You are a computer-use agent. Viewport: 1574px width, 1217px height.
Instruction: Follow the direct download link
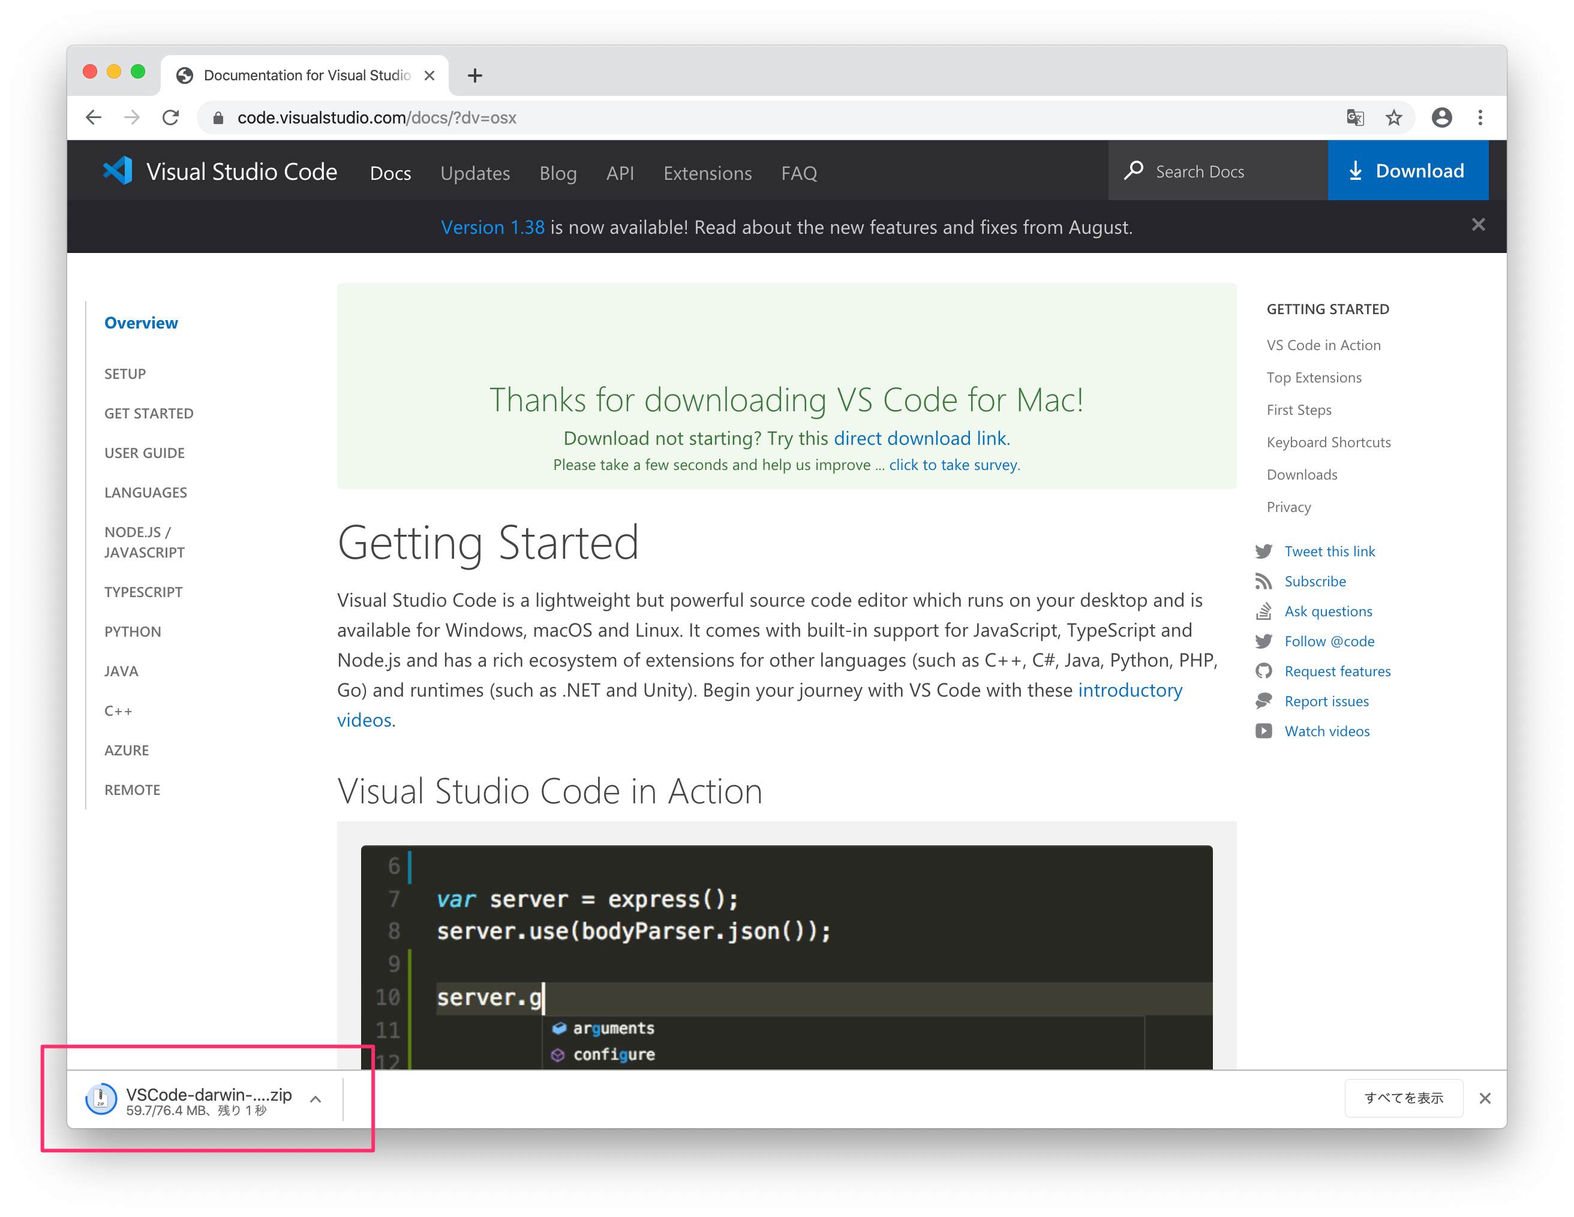pos(920,439)
